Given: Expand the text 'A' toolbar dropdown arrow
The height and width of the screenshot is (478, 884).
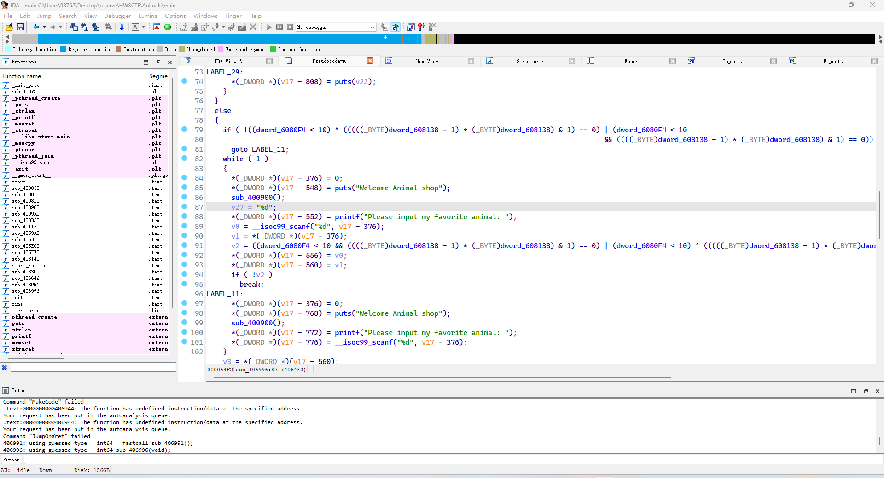Looking at the screenshot, I should (x=143, y=28).
